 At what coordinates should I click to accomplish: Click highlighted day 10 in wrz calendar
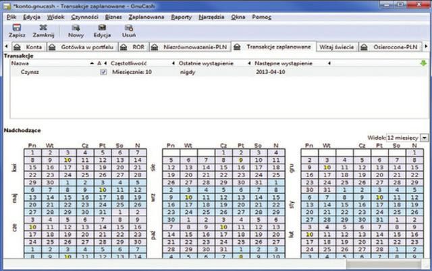[188, 198]
